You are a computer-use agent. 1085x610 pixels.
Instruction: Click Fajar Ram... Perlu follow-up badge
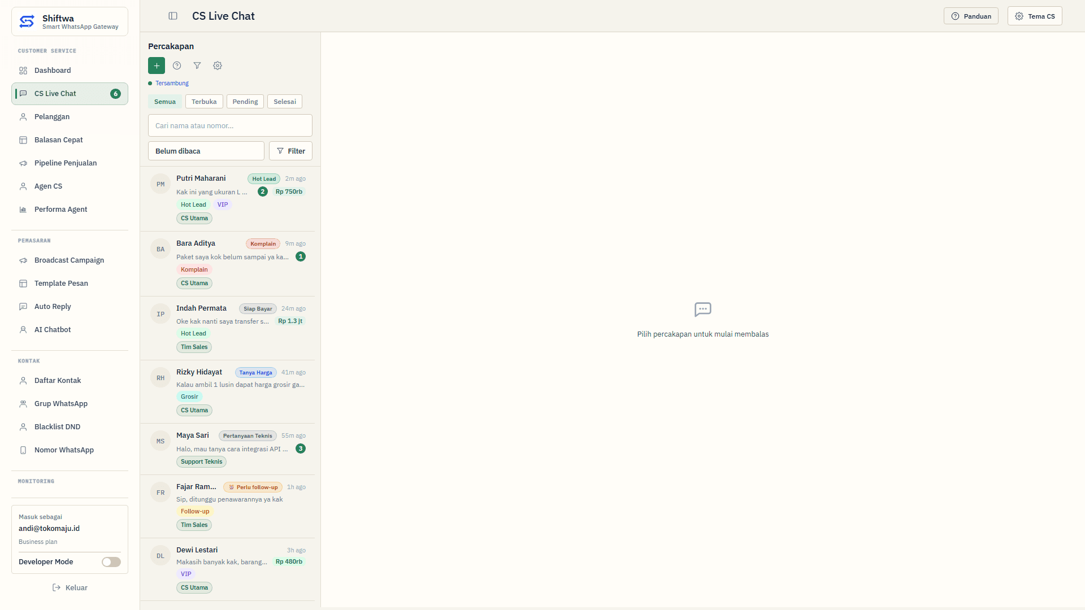[x=254, y=487]
